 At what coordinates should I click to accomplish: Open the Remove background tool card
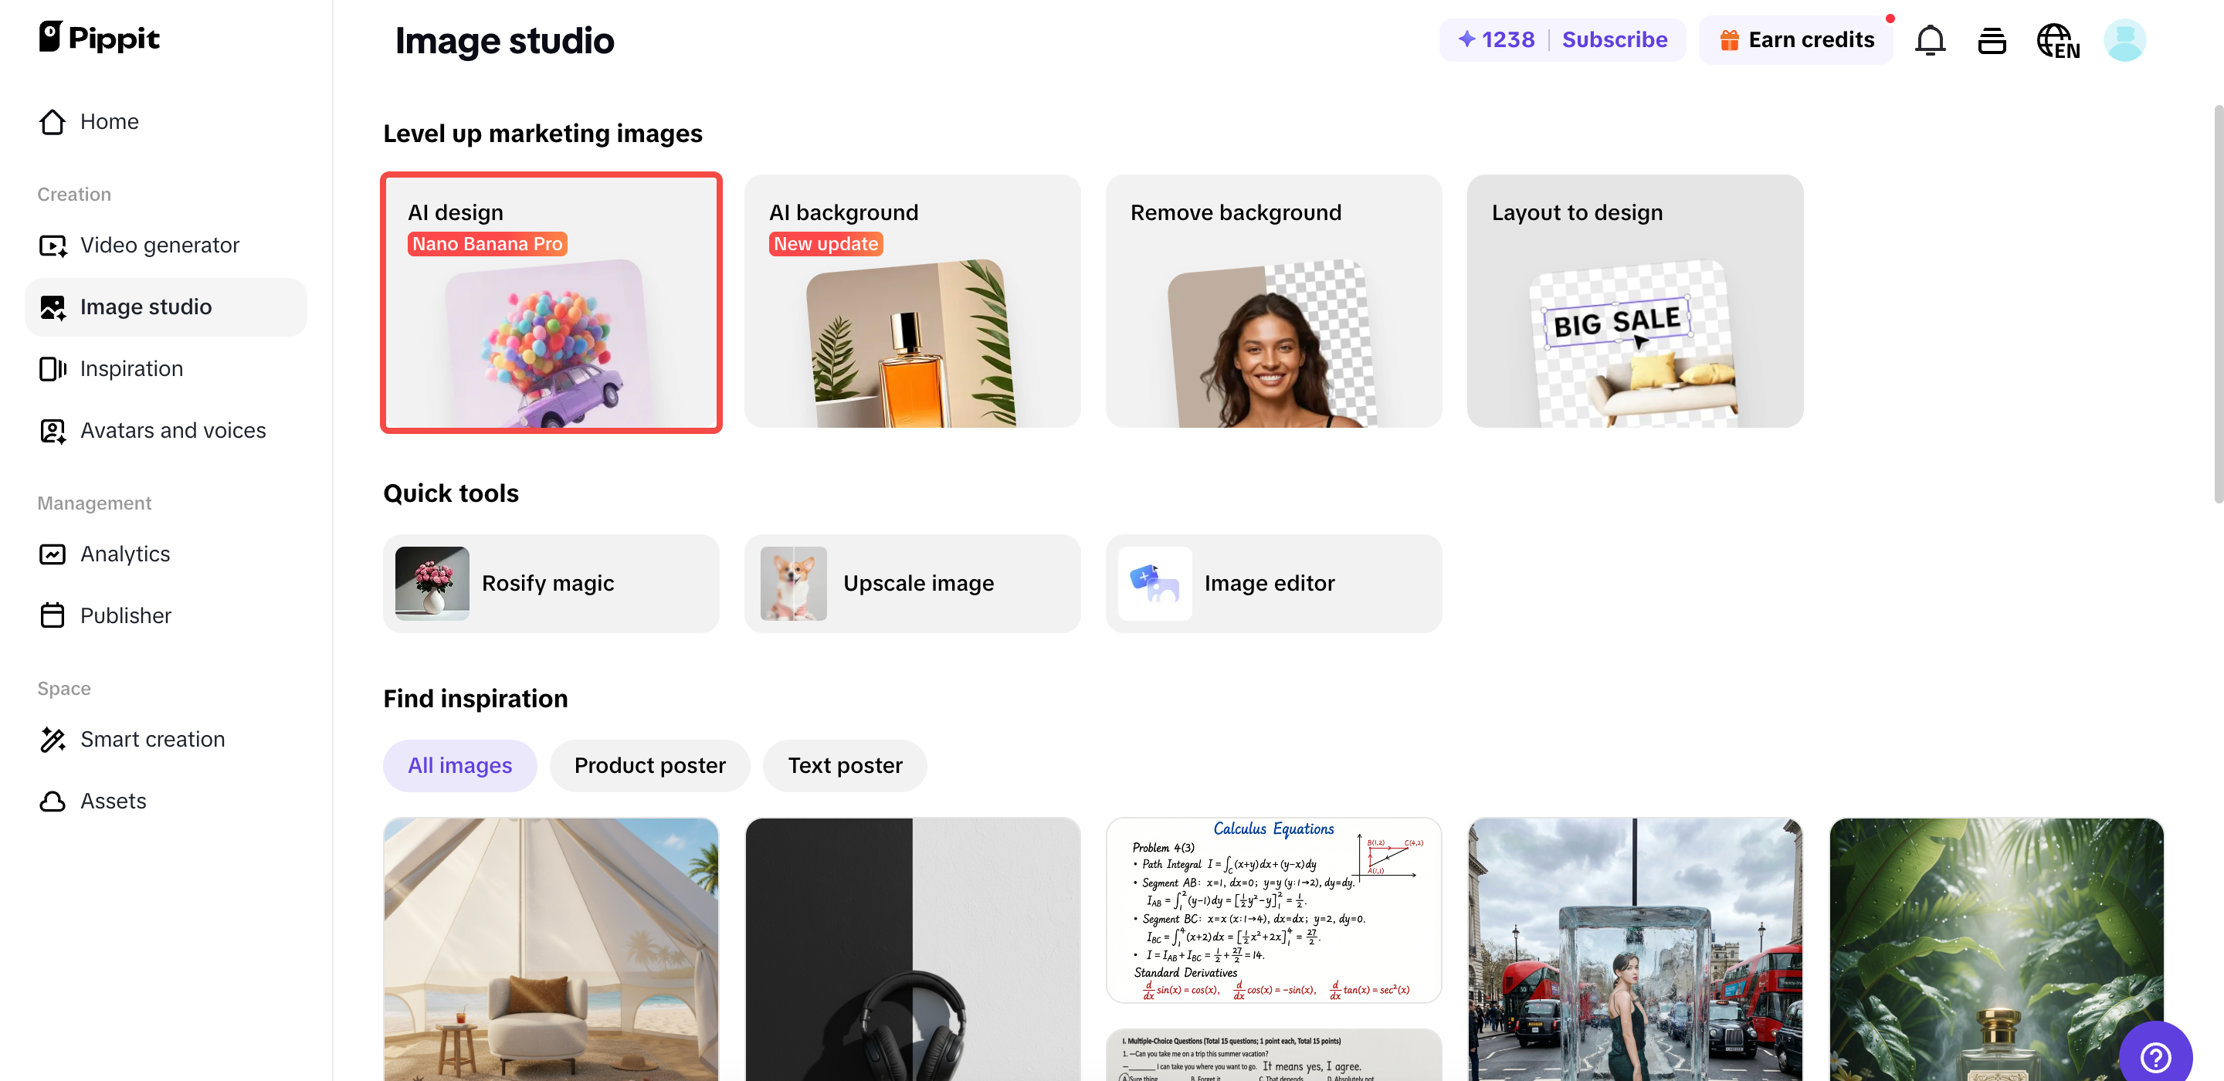[1273, 302]
